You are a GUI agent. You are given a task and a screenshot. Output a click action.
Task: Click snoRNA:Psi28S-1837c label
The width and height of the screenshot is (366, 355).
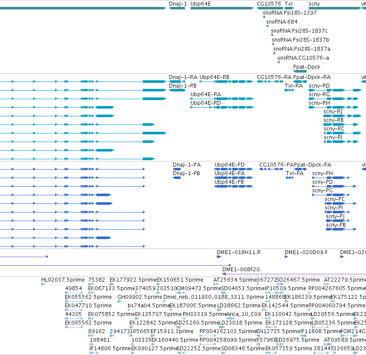coord(299,31)
